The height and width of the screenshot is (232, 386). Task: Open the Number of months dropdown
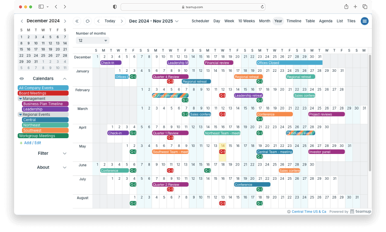[92, 41]
